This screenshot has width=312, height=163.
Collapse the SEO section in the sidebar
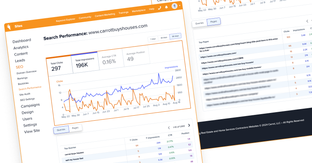[x=19, y=67]
